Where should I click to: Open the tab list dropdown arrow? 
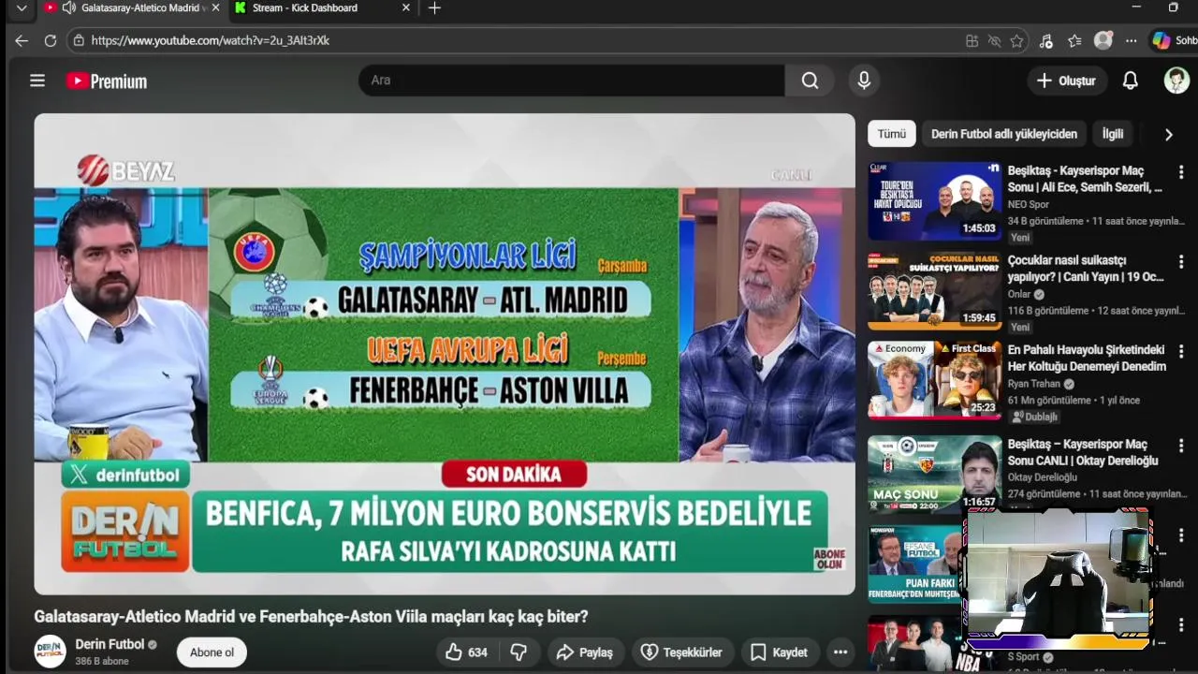(x=21, y=8)
